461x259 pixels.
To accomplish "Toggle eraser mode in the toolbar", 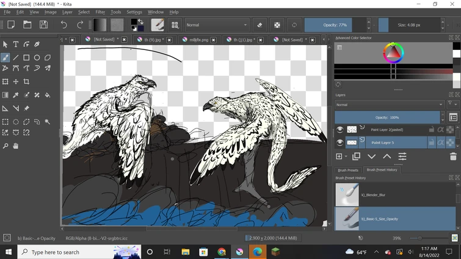I will (x=260, y=25).
